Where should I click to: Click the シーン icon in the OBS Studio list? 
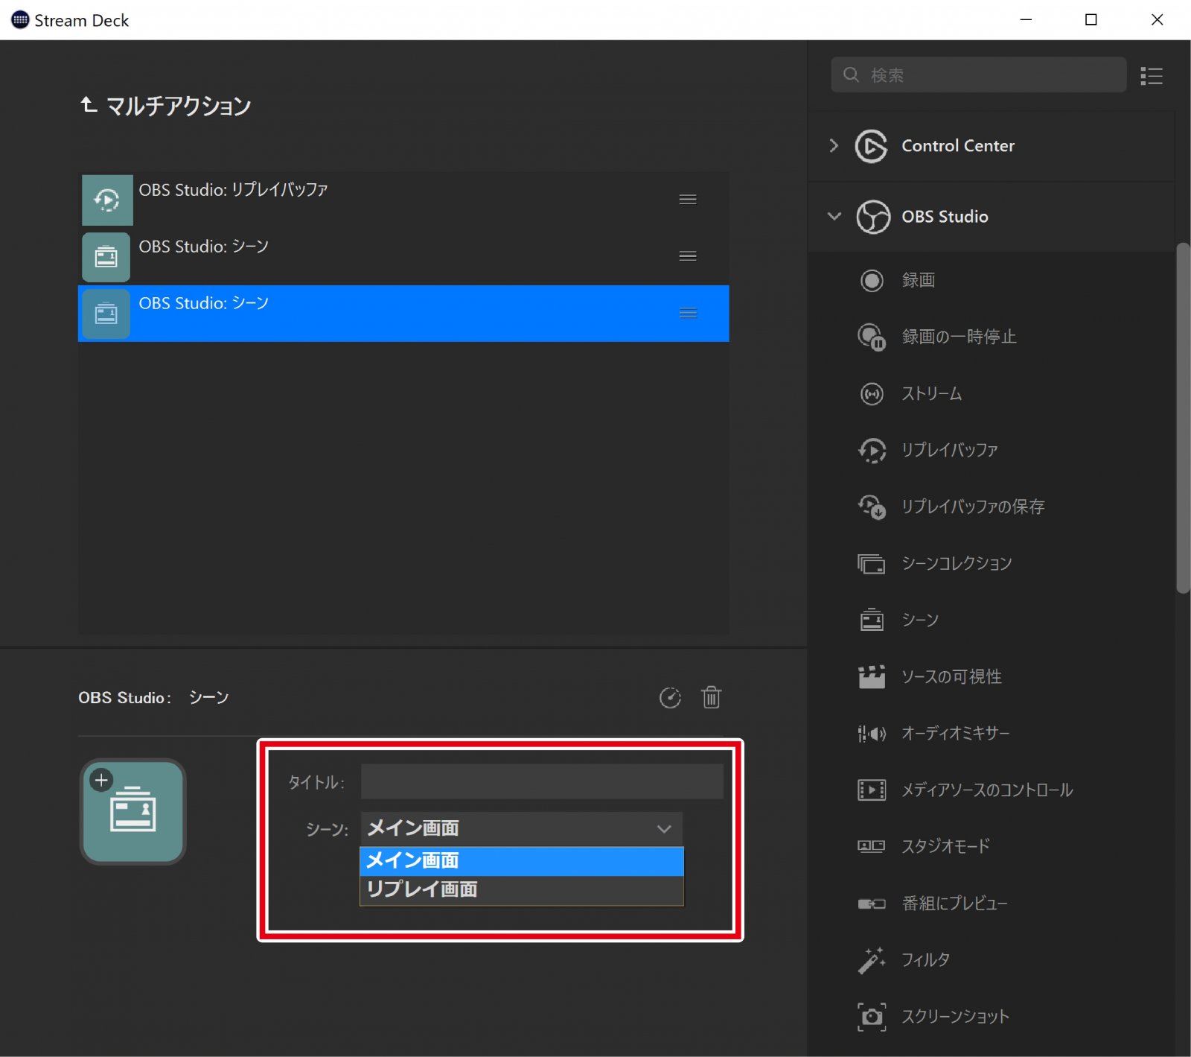[872, 620]
